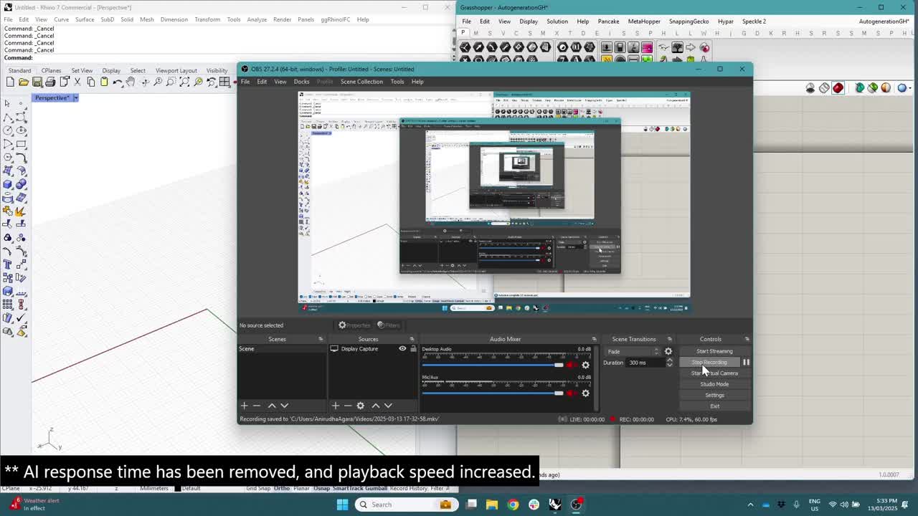This screenshot has height=516, width=918.
Task: Increase the transition Duration stepper
Action: coord(670,360)
